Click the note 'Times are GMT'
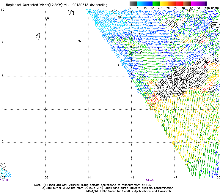The image size is (220, 193). (x=57, y=185)
